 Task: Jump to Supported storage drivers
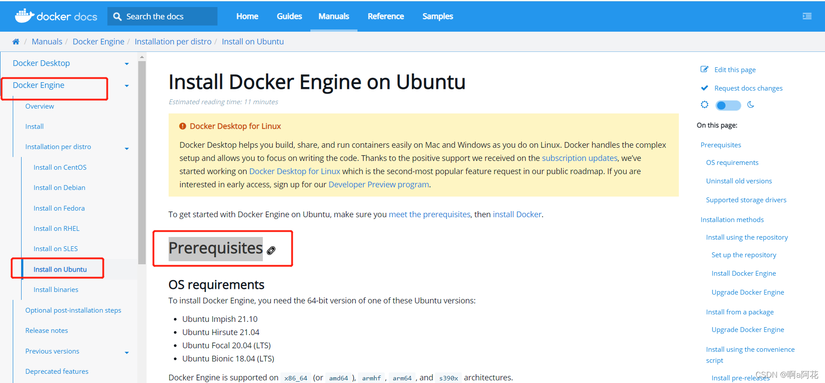pos(746,200)
